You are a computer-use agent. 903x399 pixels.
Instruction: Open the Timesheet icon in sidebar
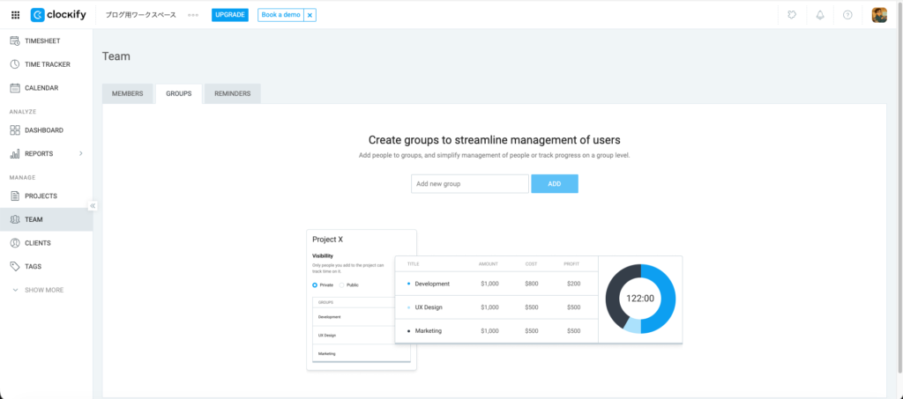15,41
